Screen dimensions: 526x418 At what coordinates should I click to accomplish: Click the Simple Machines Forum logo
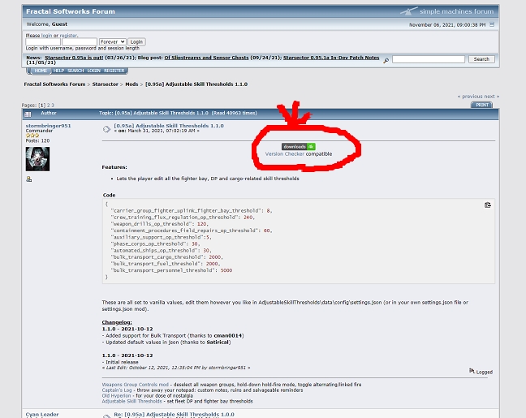[x=446, y=11]
